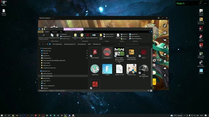Open Quick Access Toolbar customize dropdown in title bar
The height and width of the screenshot is (117, 209).
click(x=46, y=29)
